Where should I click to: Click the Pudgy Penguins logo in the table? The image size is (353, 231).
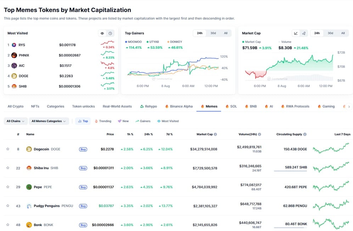[29, 206]
